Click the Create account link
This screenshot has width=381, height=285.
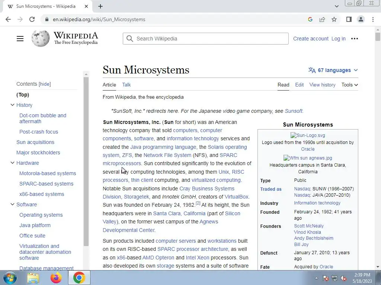pyautogui.click(x=311, y=39)
